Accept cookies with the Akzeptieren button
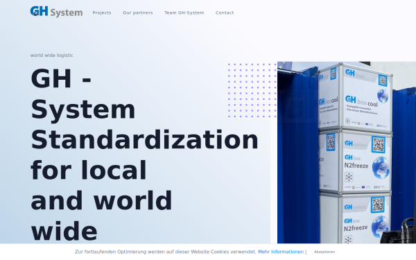 click(324, 252)
